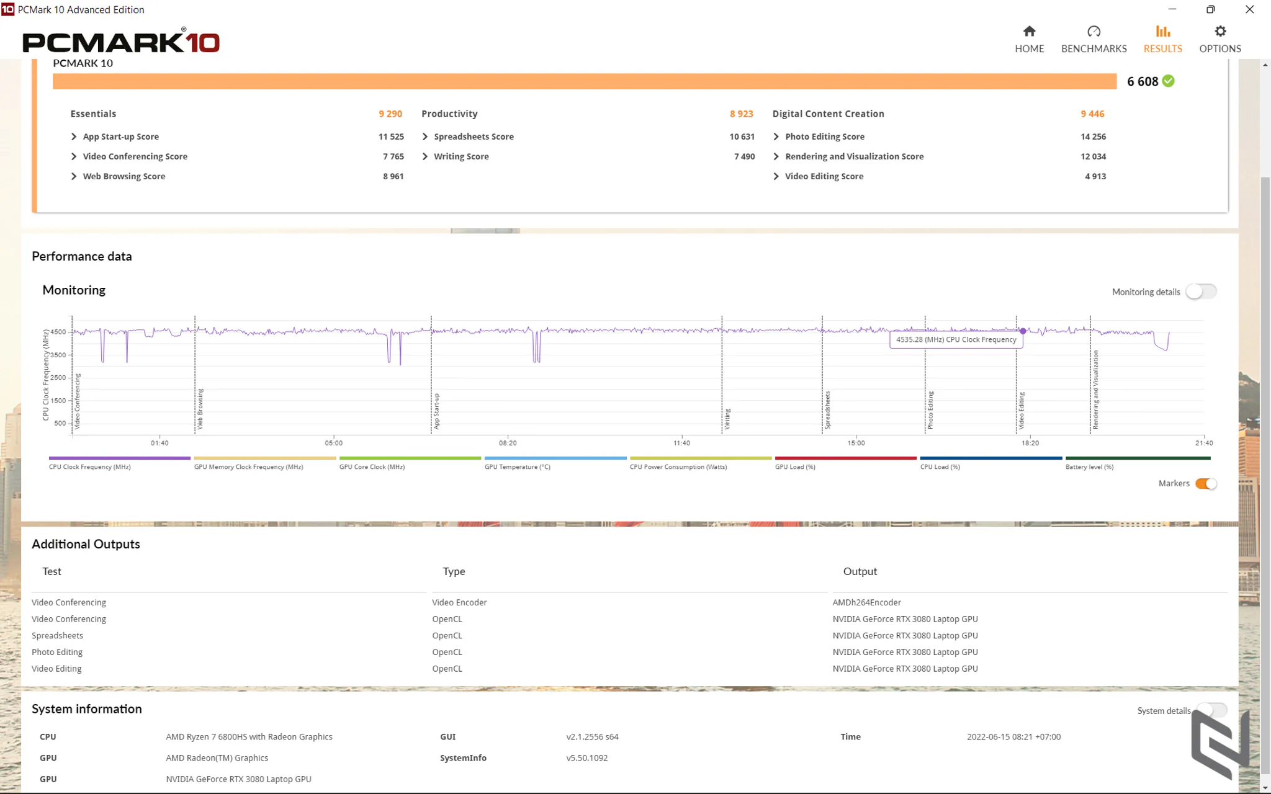Viewport: 1271px width, 794px height.
Task: Go to the Home icon
Action: [x=1029, y=31]
